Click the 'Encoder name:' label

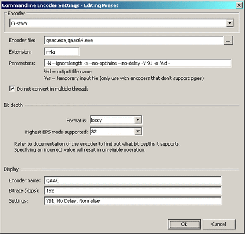(x=25, y=180)
